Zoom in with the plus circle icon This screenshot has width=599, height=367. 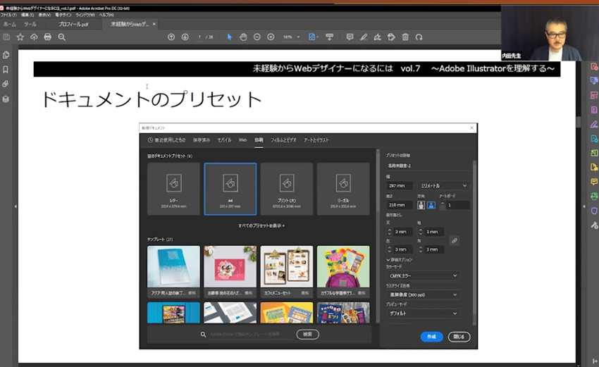click(271, 37)
